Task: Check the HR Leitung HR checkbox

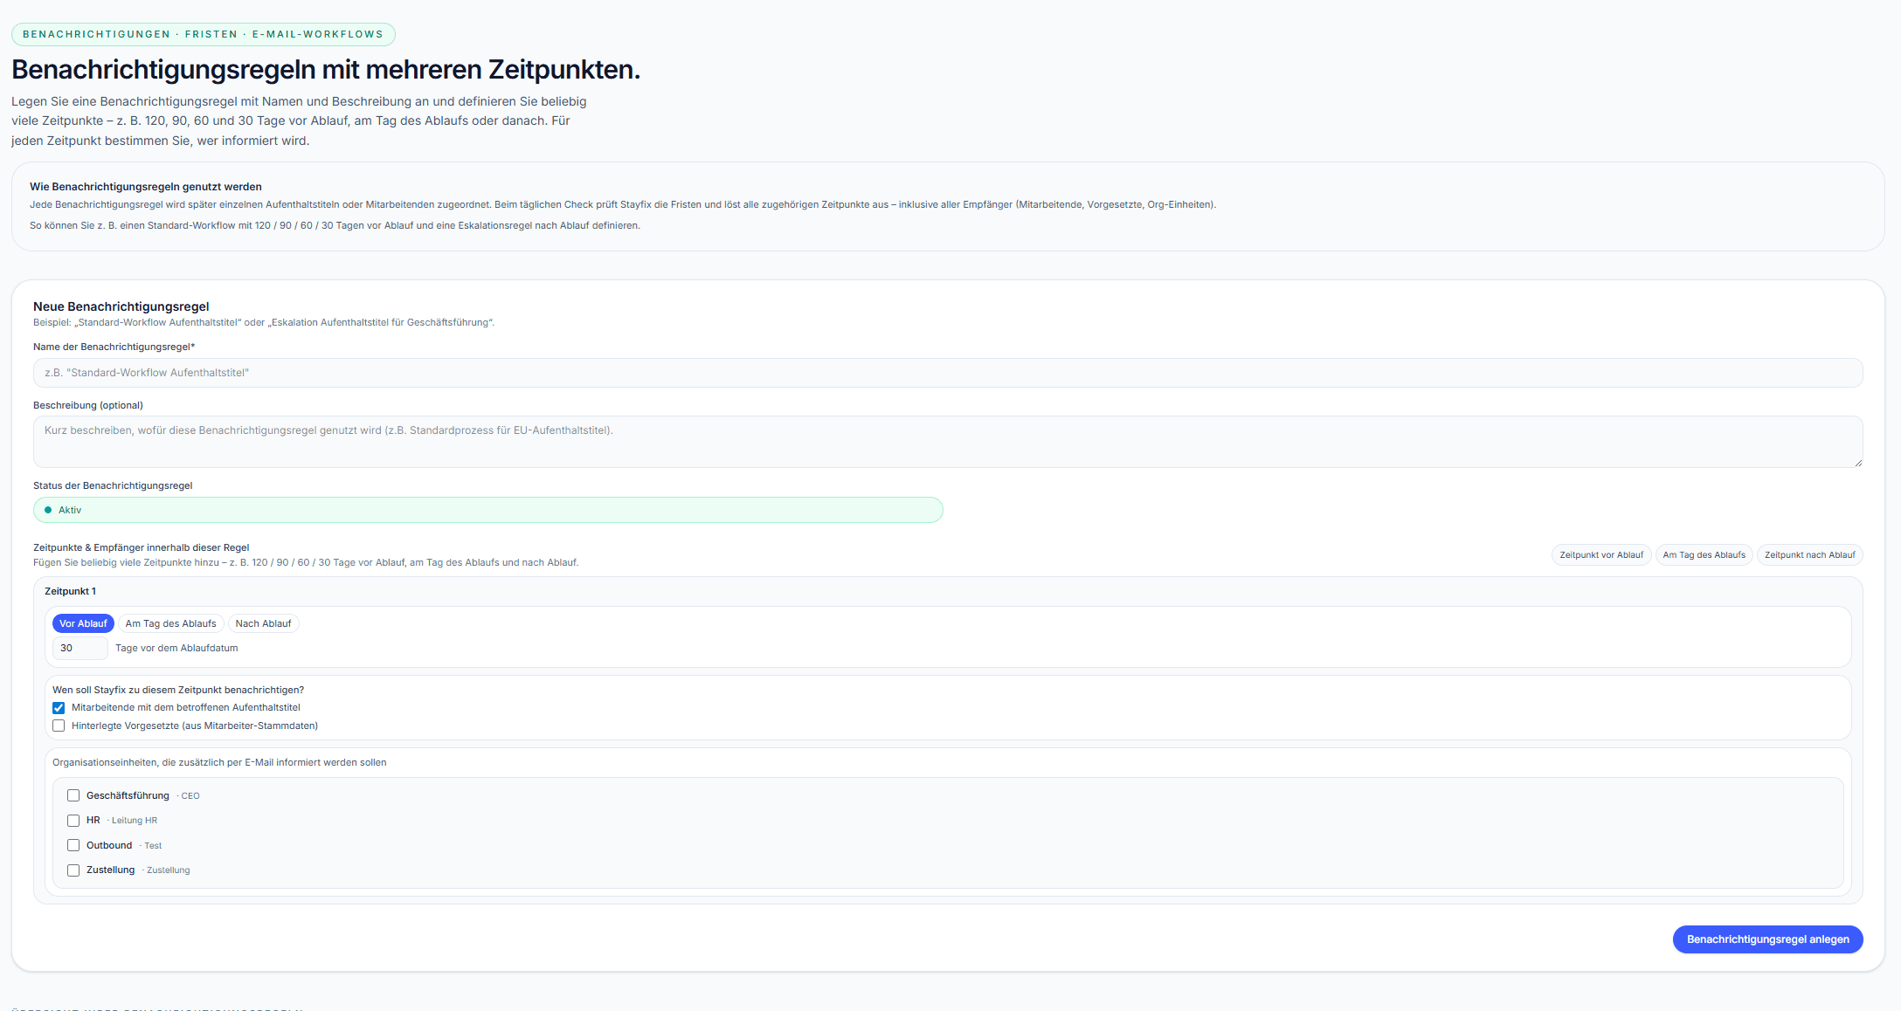Action: tap(73, 821)
